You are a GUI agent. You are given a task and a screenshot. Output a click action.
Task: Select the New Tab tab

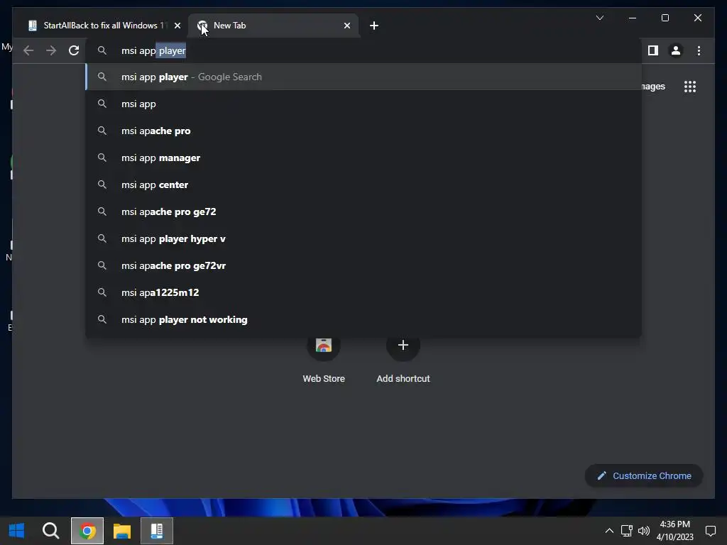(x=273, y=26)
